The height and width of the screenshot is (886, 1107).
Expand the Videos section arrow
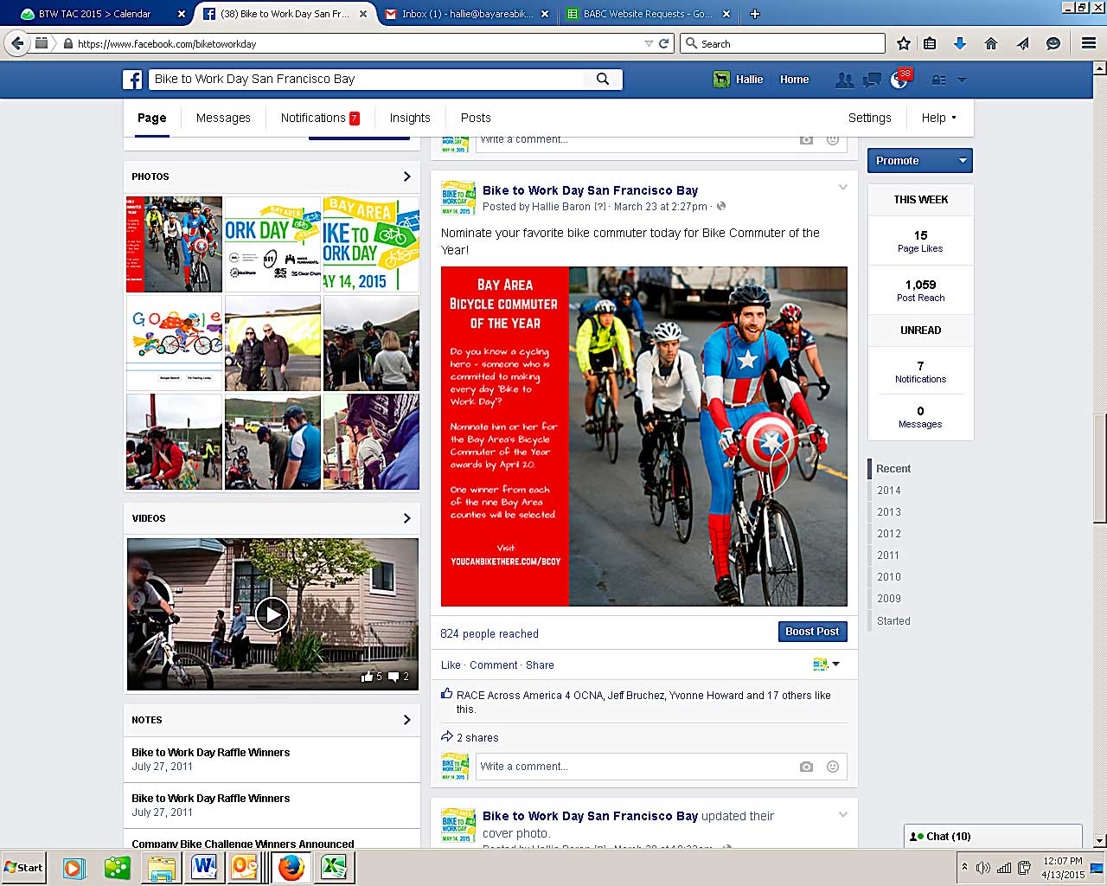coord(406,518)
